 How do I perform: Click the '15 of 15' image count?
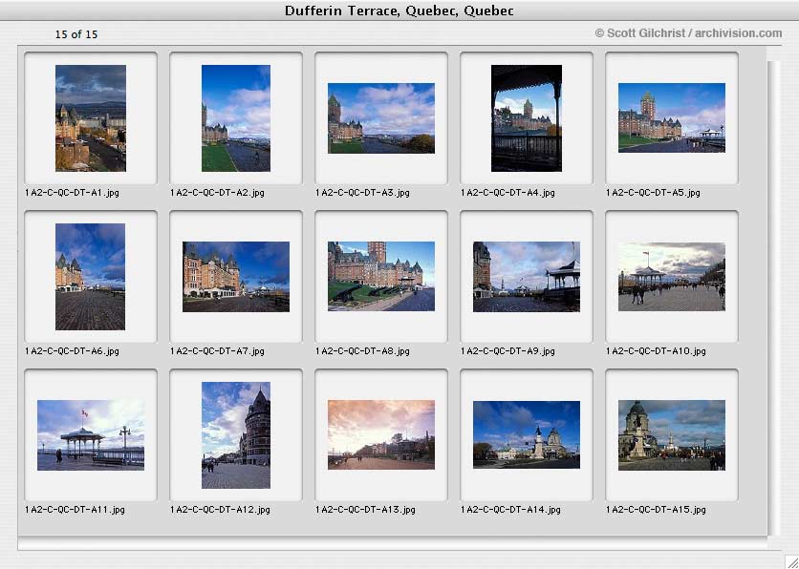[x=76, y=34]
